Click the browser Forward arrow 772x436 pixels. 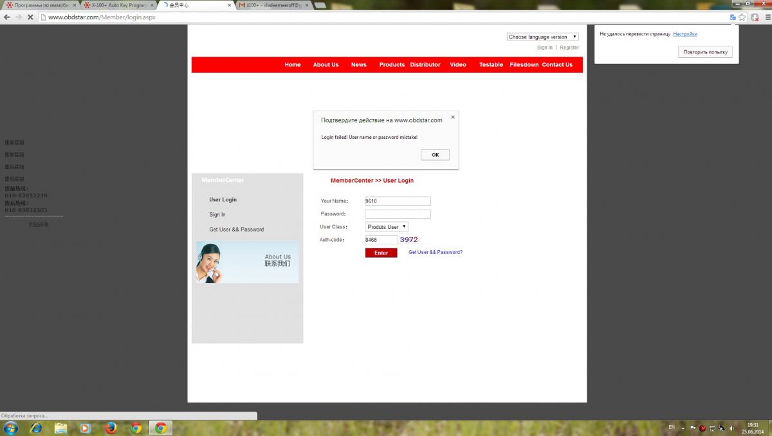pos(19,17)
